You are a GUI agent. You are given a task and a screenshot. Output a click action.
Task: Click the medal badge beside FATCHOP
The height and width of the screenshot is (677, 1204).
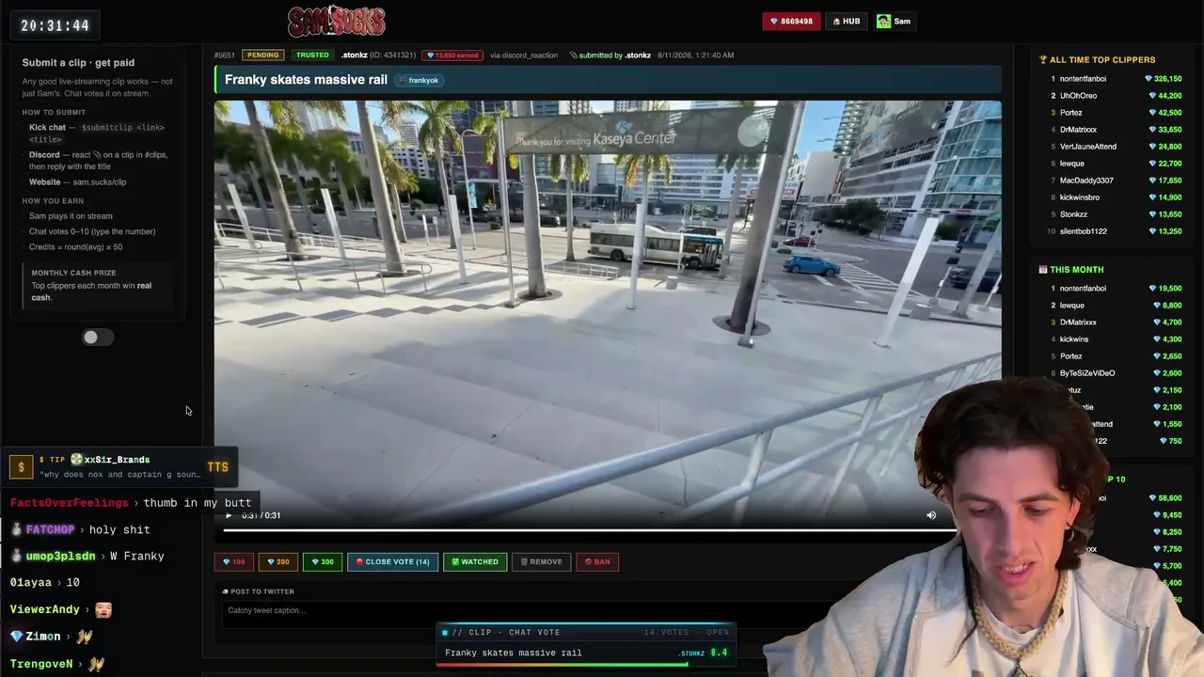[16, 529]
